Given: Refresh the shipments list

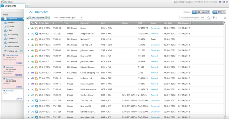Looking at the screenshot, I should coord(27,18).
